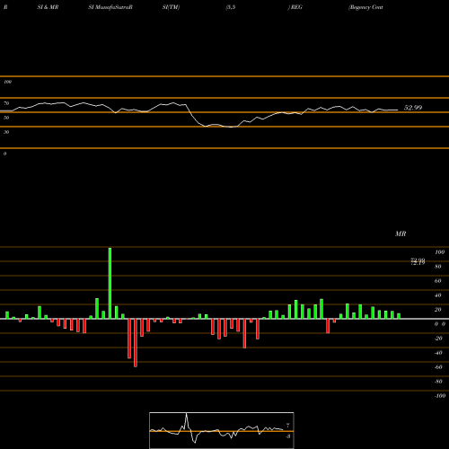Open the mini overview chart thumbnail
Image resolution: width=449 pixels, height=449 pixels.
tap(222, 430)
